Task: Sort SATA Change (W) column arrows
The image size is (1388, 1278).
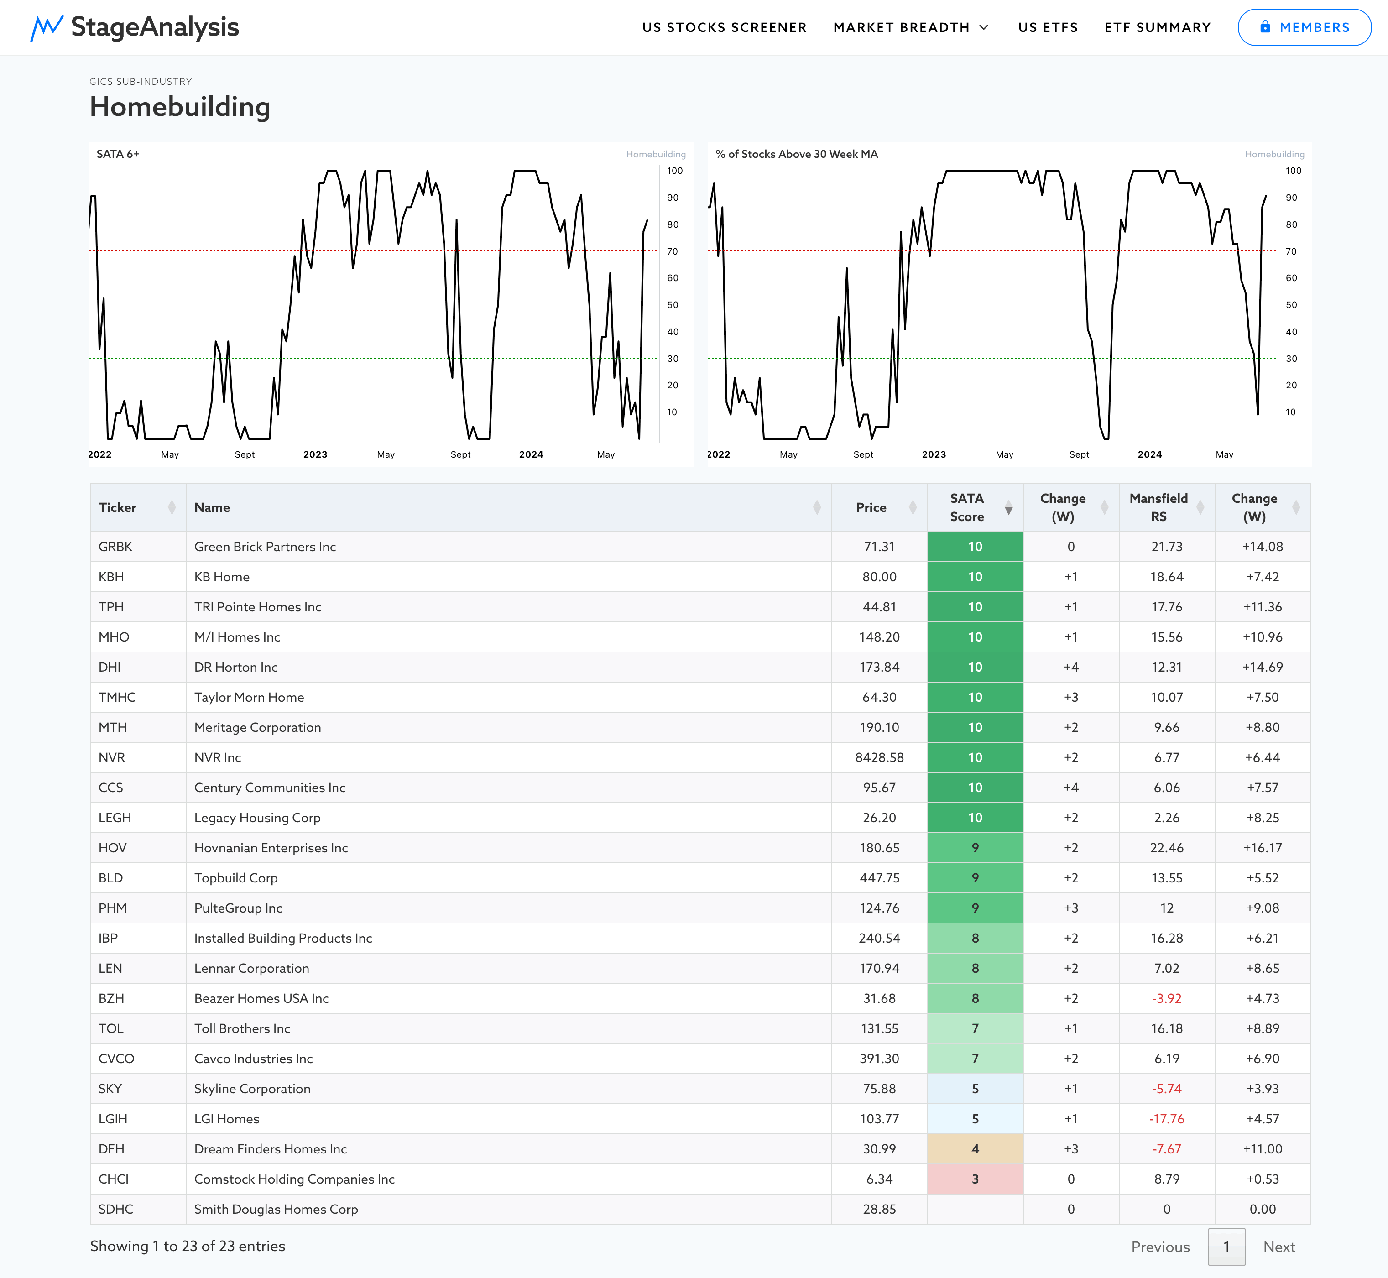Action: pyautogui.click(x=1105, y=508)
